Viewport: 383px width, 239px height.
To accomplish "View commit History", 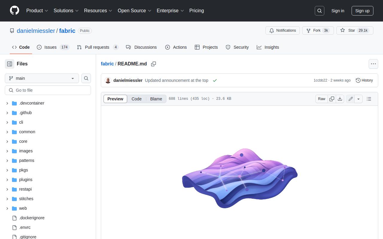I will click(364, 80).
